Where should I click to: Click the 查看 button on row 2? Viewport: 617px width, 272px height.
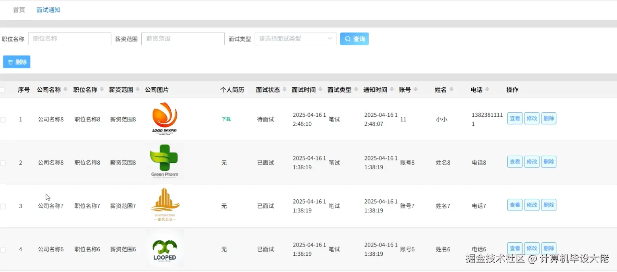[x=515, y=162]
